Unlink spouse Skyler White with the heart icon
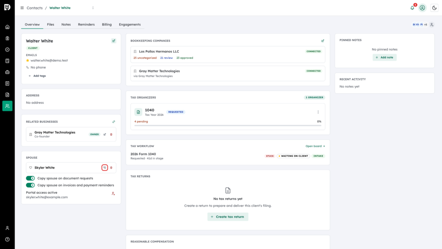The image size is (442, 249). pyautogui.click(x=104, y=168)
